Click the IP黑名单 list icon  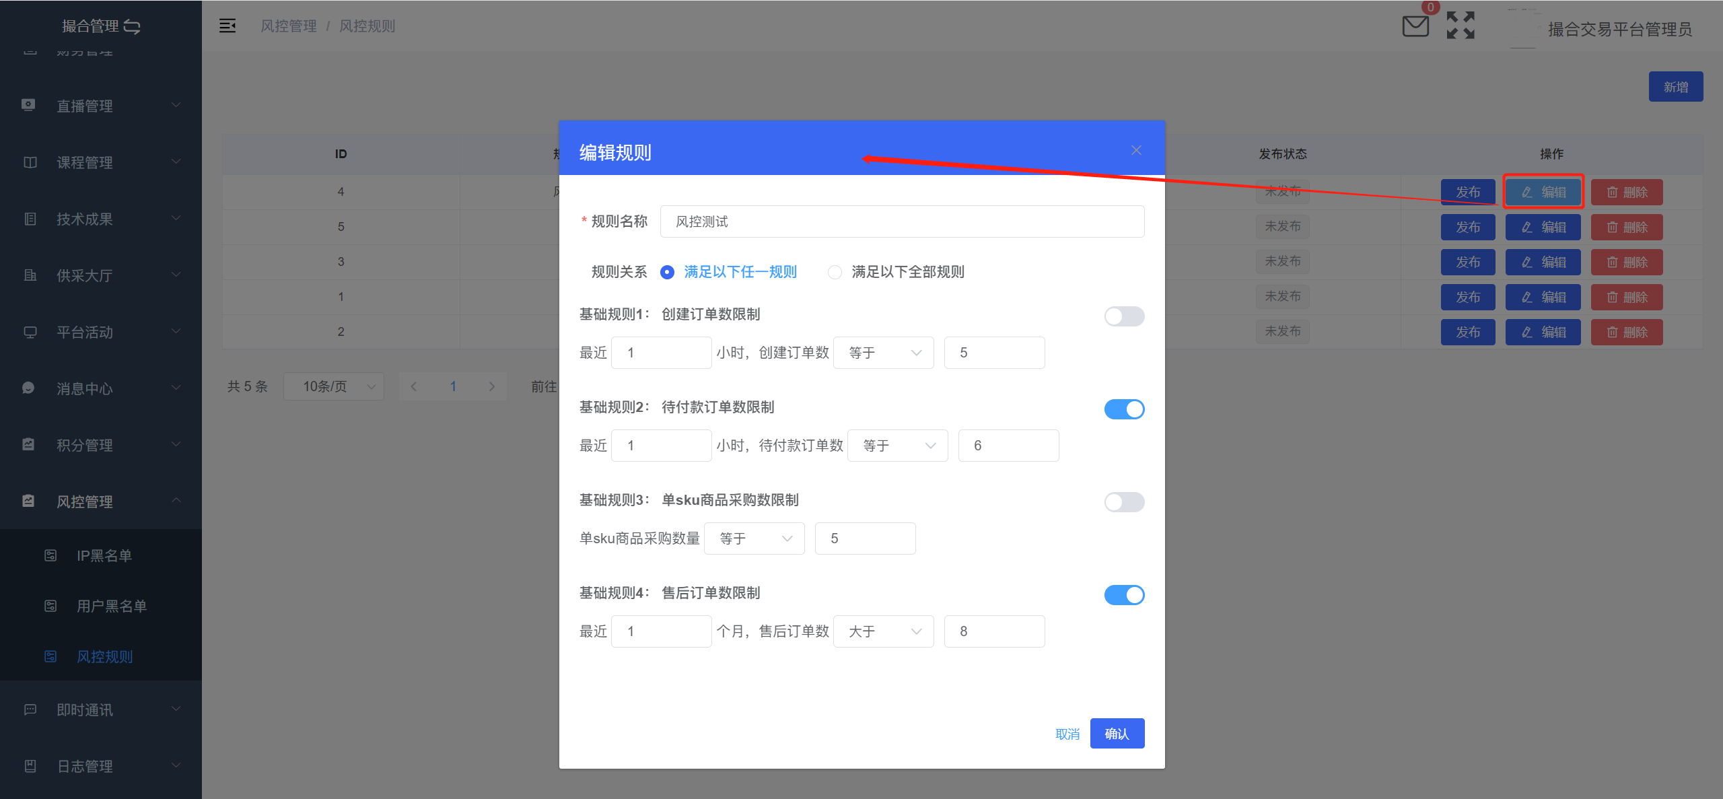coord(50,555)
